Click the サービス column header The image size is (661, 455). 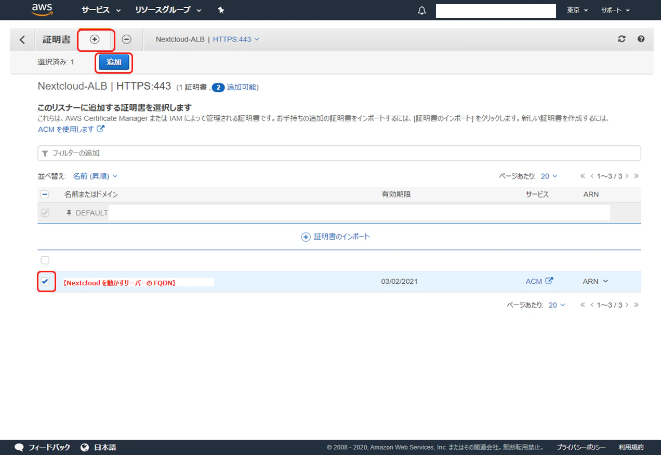point(537,195)
